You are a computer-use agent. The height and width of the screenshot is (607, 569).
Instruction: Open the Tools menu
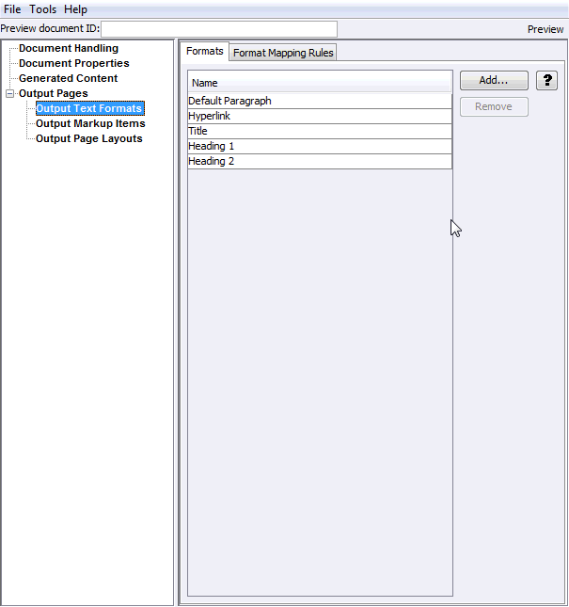click(x=42, y=9)
